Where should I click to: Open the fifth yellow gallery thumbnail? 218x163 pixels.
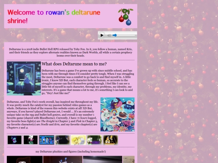point(79,140)
